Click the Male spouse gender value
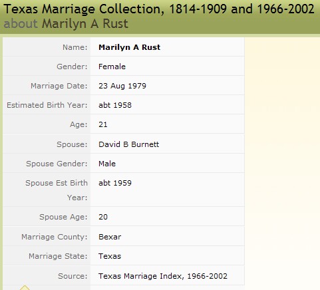Screen dimensions: 320x290 click(107, 164)
